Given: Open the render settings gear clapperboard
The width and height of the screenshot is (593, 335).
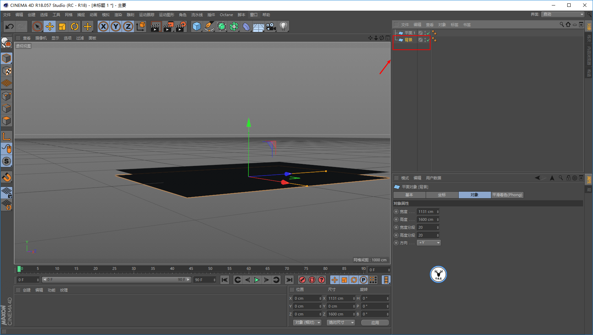Looking at the screenshot, I should (181, 26).
